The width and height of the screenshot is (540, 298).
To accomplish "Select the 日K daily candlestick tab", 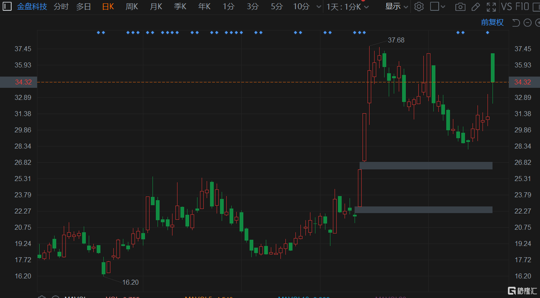I will [108, 7].
